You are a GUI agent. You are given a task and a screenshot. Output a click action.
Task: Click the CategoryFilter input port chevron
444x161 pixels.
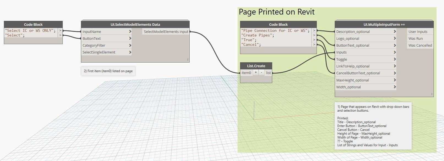click(130, 45)
